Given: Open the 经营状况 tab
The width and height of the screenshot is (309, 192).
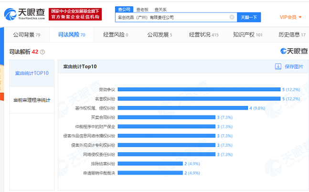Looking at the screenshot, I should 203,34.
